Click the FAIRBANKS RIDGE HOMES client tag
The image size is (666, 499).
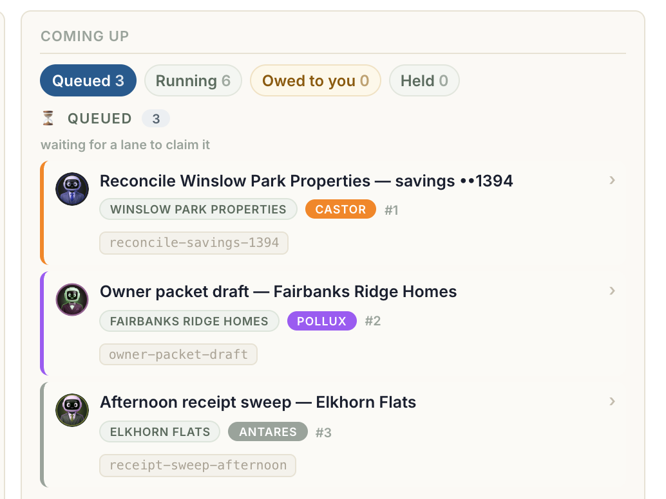189,321
